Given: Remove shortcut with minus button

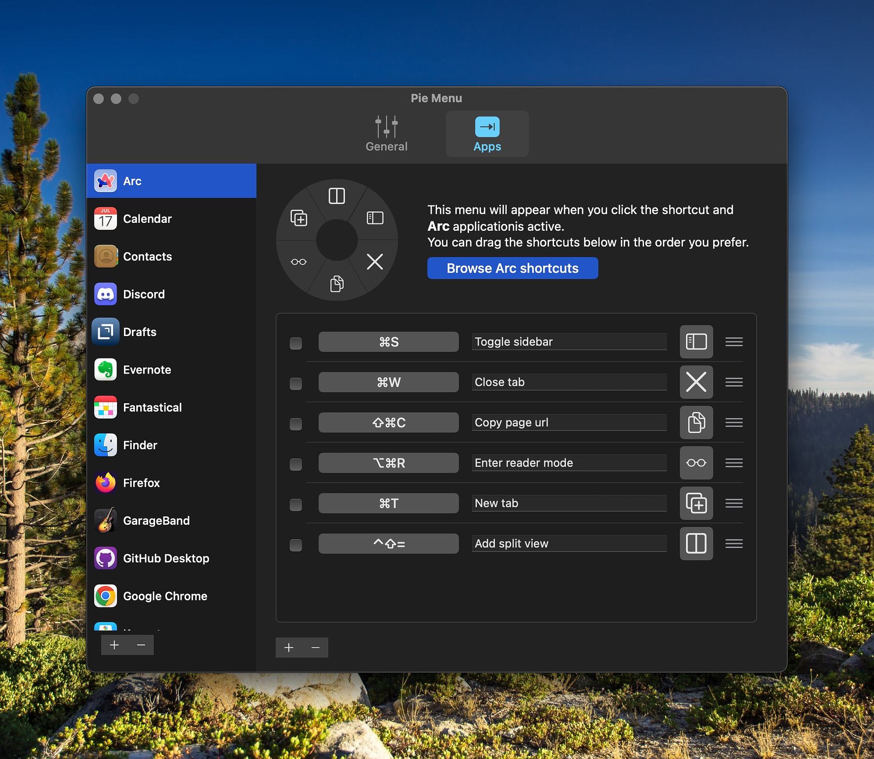Looking at the screenshot, I should (316, 648).
